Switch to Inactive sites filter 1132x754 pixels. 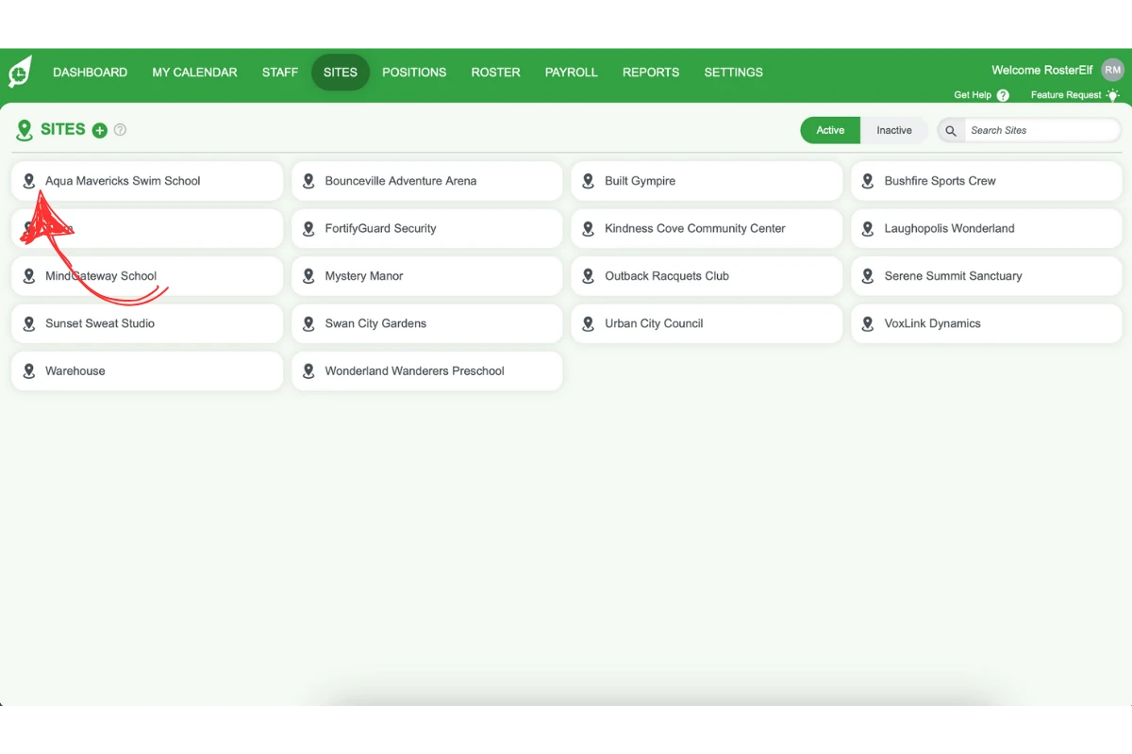coord(894,130)
